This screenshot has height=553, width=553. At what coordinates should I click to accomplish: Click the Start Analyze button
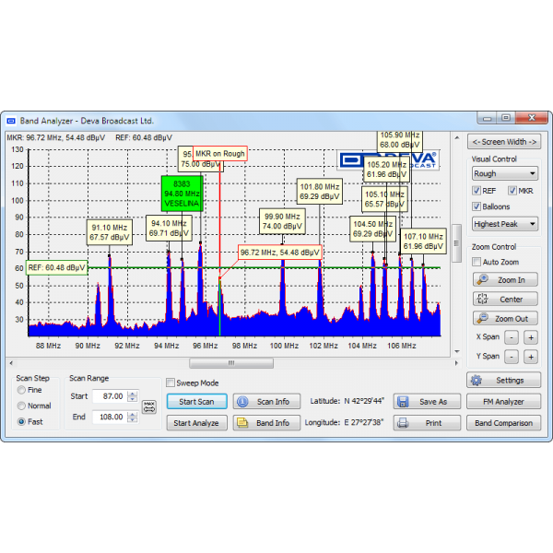click(197, 423)
